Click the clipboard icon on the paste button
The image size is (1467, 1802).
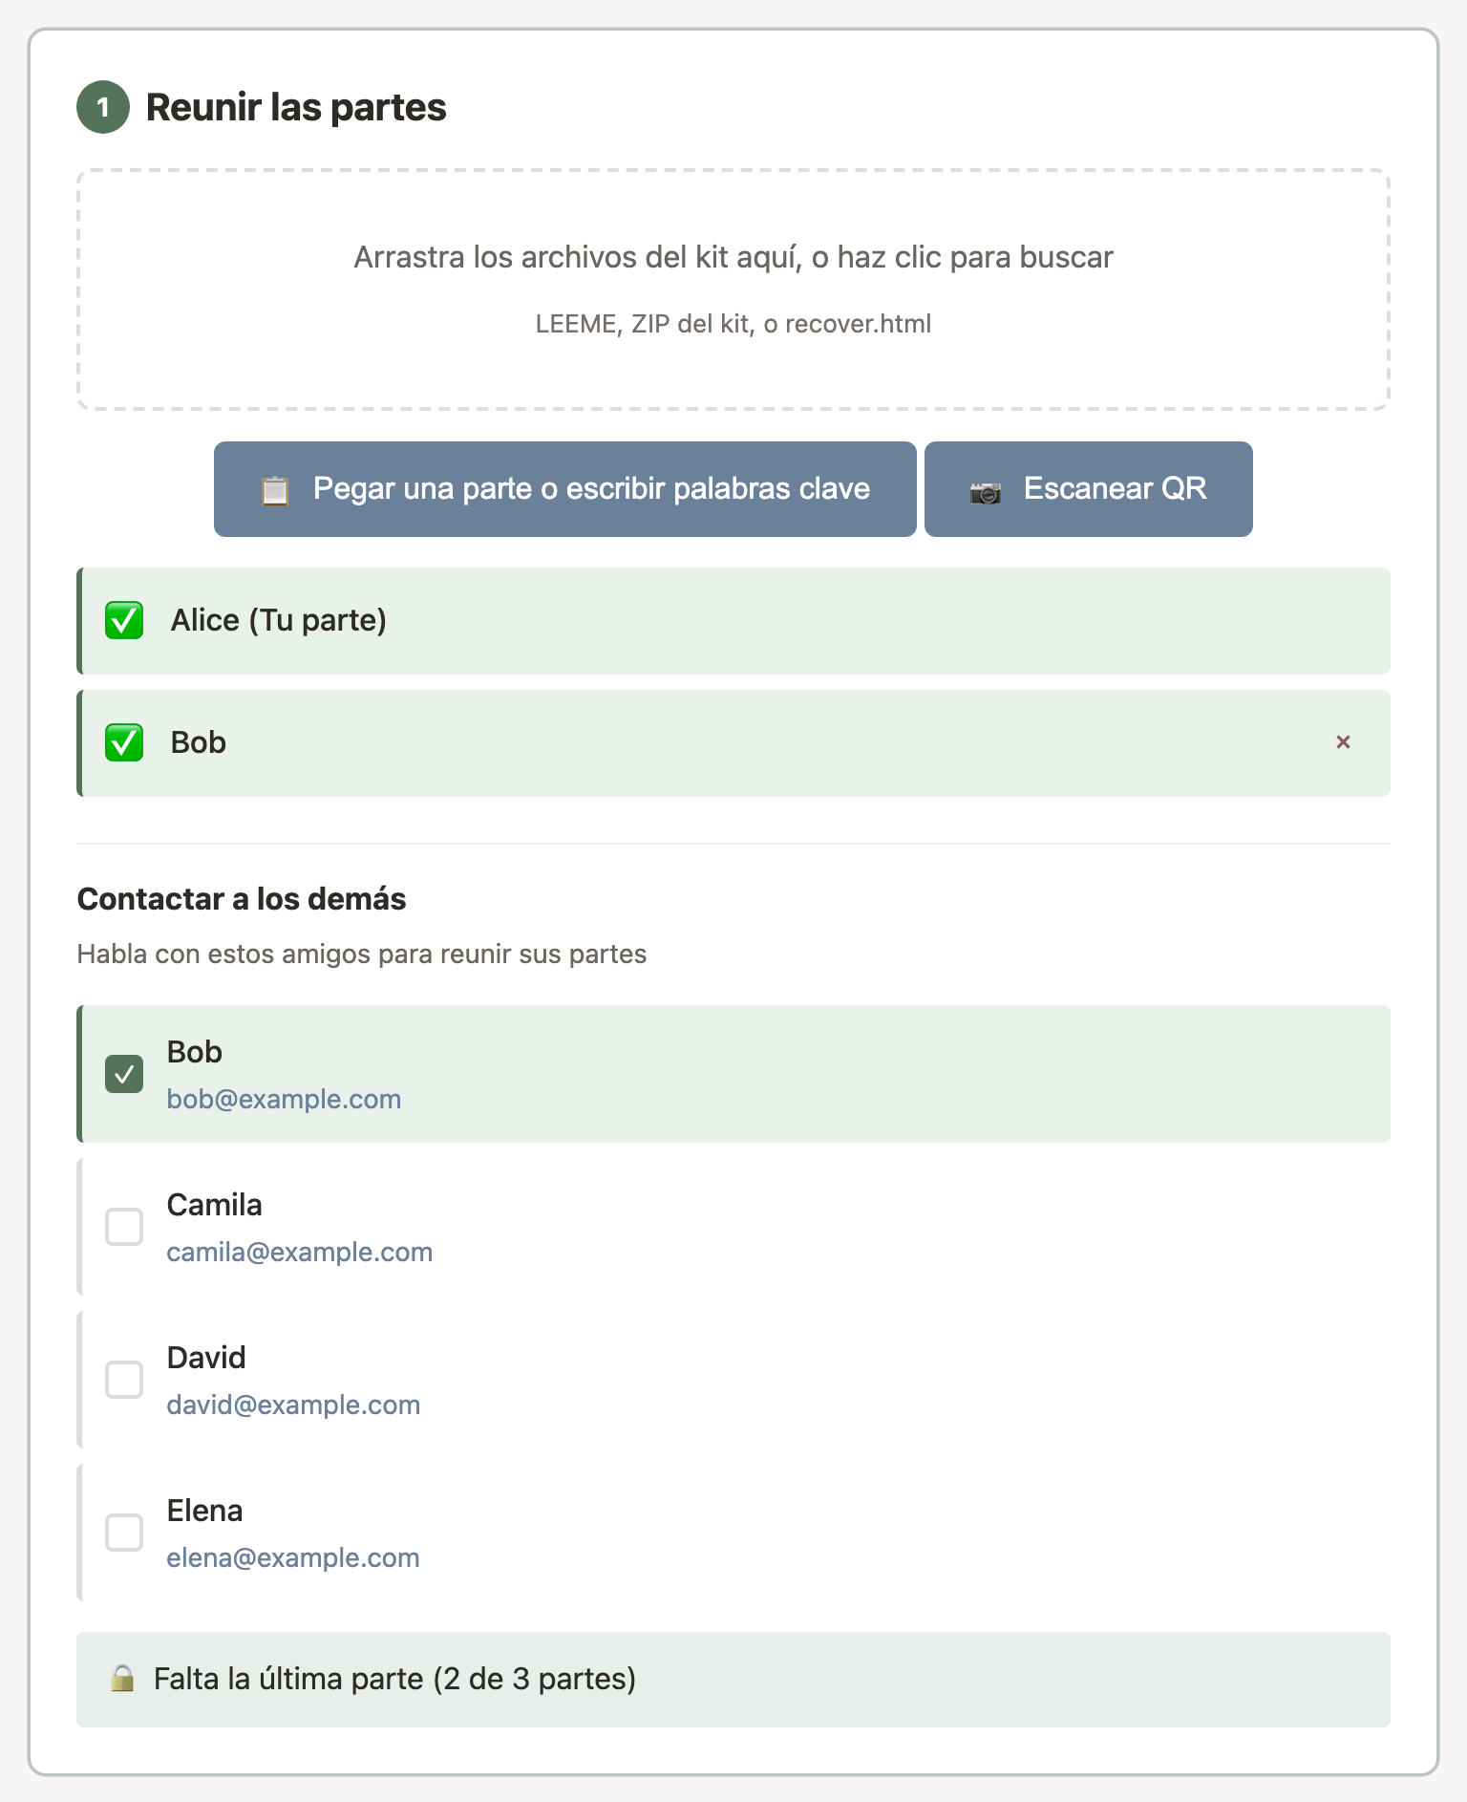point(275,490)
